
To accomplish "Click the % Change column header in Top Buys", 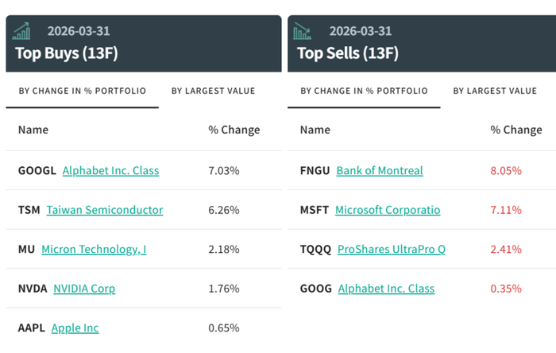I will pos(234,130).
